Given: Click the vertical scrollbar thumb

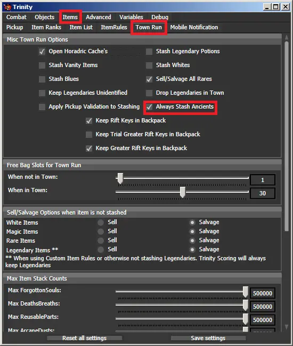Looking at the screenshot, I should click(287, 136).
